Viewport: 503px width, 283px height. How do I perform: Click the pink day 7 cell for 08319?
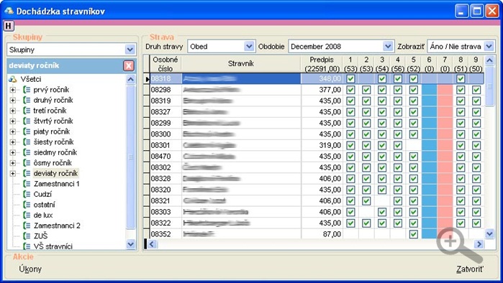tap(445, 101)
